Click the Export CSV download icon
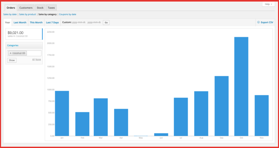Viewport: 279px width, 148px height. [x=259, y=22]
